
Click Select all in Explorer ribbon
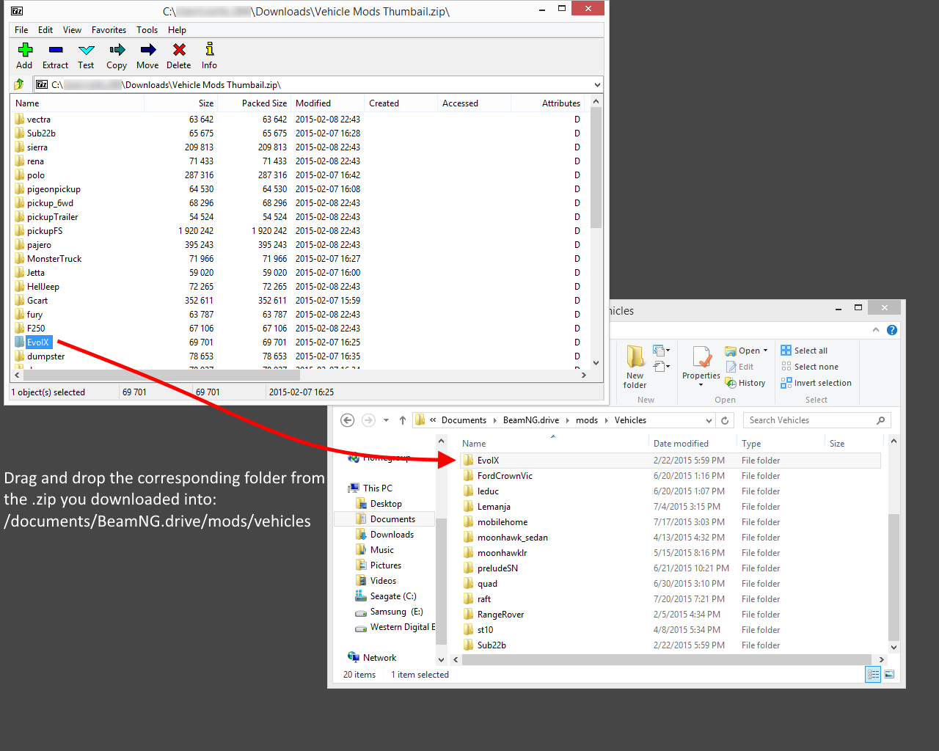coord(804,351)
